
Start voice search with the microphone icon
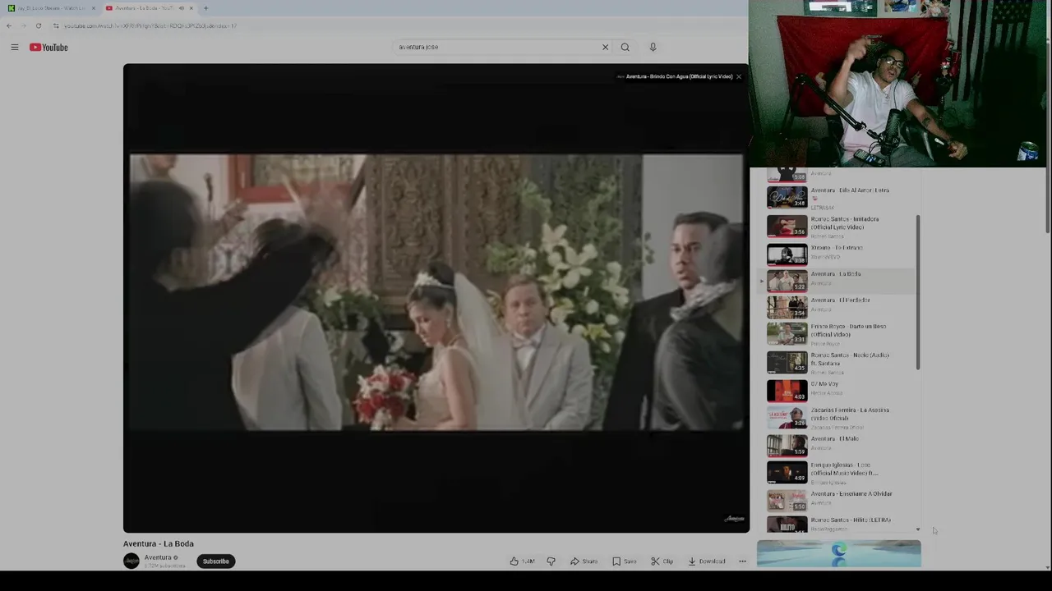tap(653, 48)
